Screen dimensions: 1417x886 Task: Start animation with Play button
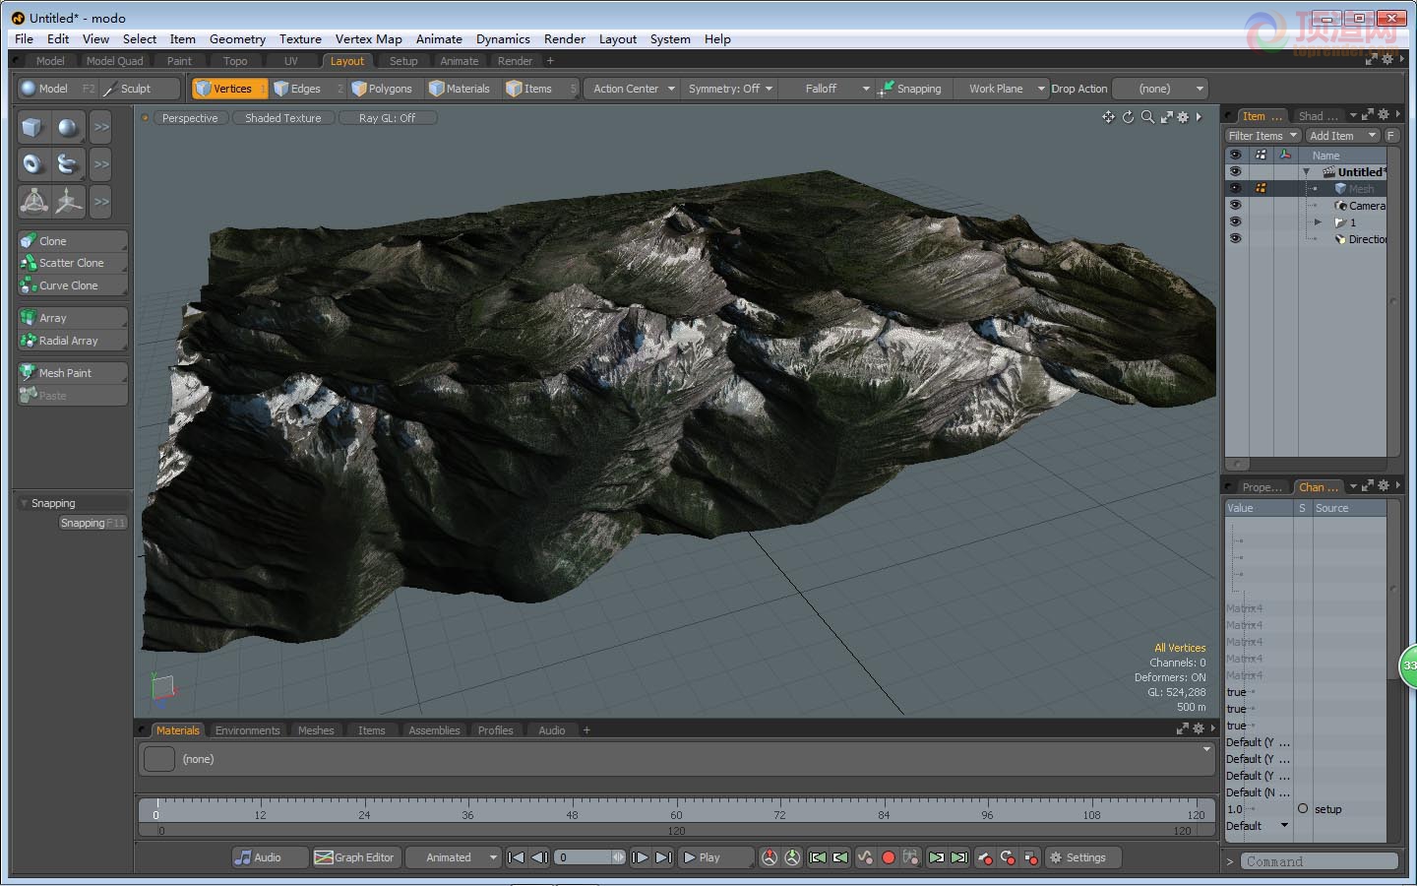tap(716, 857)
